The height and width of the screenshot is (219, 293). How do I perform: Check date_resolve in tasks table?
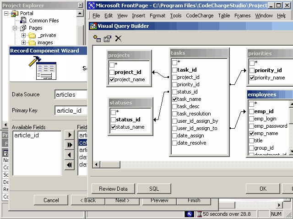click(x=174, y=143)
